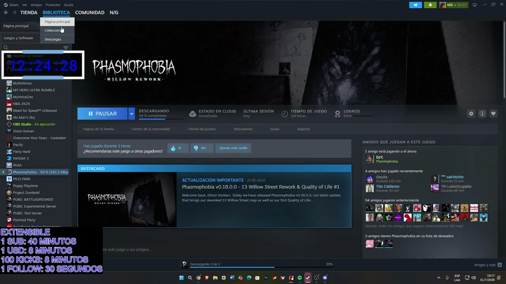Image resolution: width=506 pixels, height=284 pixels.
Task: Open the Steam announcements megaphone button
Action: point(415,5)
